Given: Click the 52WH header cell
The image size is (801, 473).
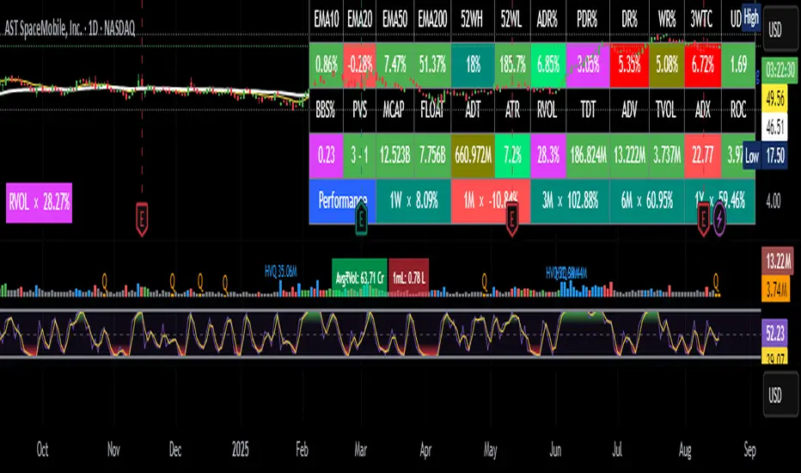Looking at the screenshot, I should pyautogui.click(x=473, y=21).
